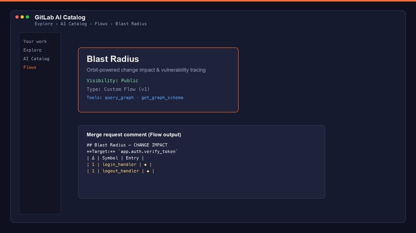The height and width of the screenshot is (233, 416).
Task: Click the login_handler table row
Action: pyautogui.click(x=119, y=165)
